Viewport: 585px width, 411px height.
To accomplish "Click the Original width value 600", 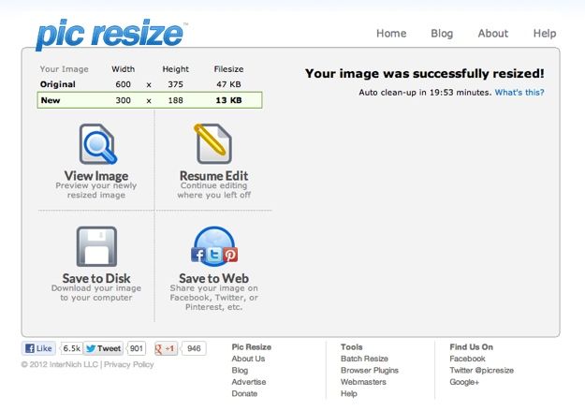I will click(x=123, y=84).
